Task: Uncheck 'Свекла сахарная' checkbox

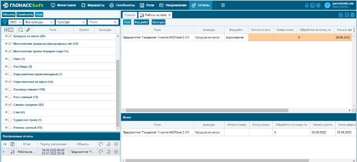Action: (10, 105)
